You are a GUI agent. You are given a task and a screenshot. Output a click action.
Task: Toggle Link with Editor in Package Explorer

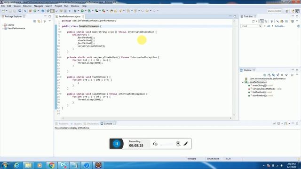tap(39, 21)
